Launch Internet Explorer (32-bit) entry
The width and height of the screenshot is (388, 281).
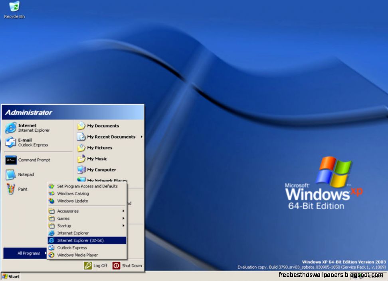[87, 240]
